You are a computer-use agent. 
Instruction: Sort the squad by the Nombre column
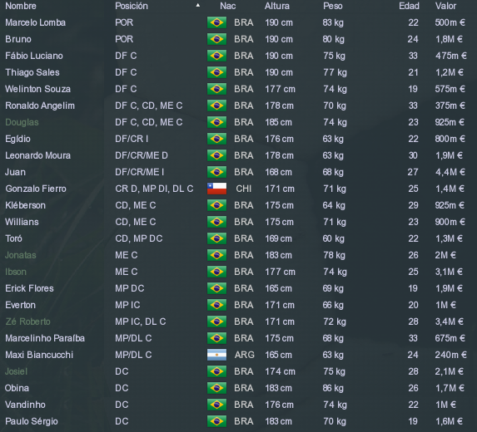(21, 6)
